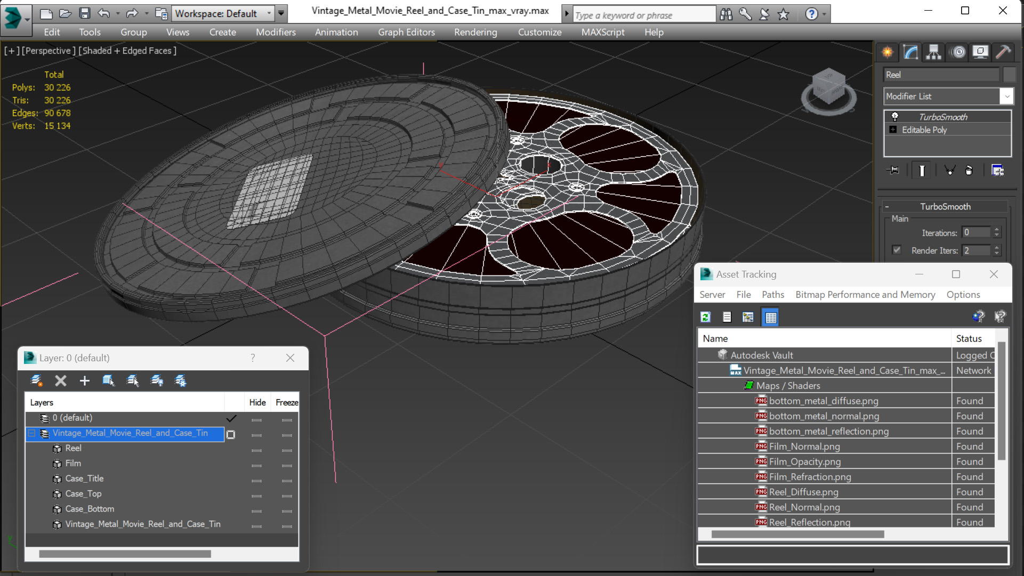Toggle Hide for the Case_Bottom object
Image resolution: width=1024 pixels, height=576 pixels.
point(256,511)
